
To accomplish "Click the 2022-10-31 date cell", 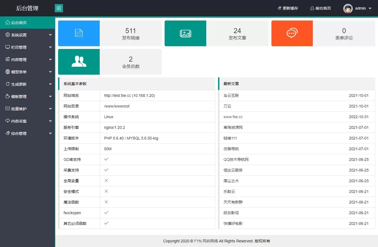I will pyautogui.click(x=359, y=117).
